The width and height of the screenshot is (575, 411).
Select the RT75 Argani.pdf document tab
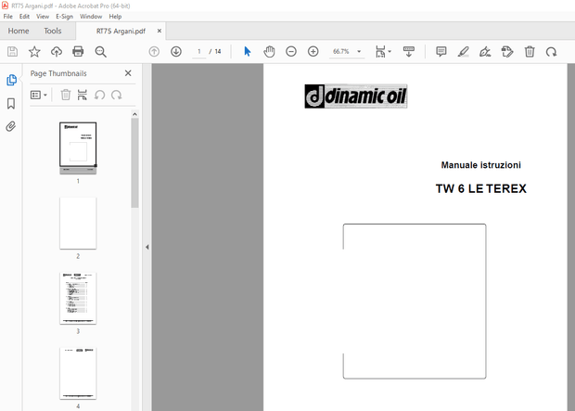(121, 32)
